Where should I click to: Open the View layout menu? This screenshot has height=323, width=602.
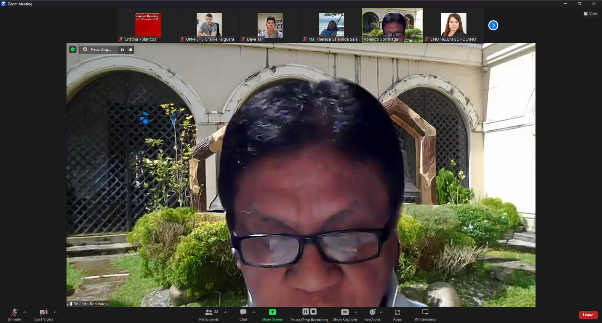click(x=590, y=14)
